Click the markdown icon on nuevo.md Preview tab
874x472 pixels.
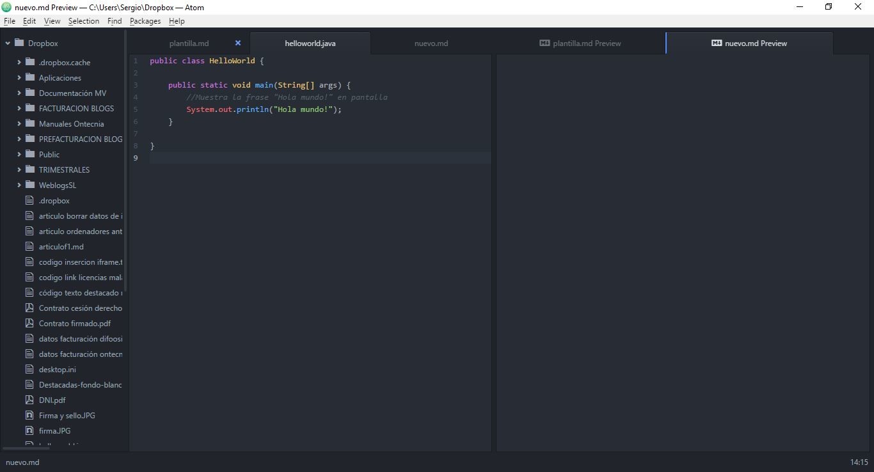pyautogui.click(x=717, y=43)
